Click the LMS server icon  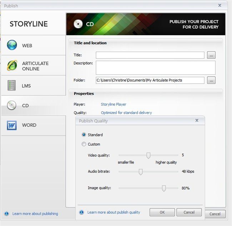click(x=11, y=85)
